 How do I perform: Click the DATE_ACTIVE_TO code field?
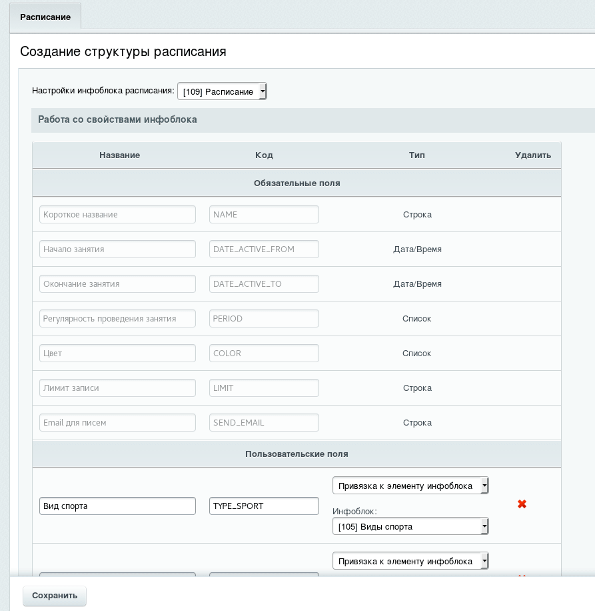(264, 283)
